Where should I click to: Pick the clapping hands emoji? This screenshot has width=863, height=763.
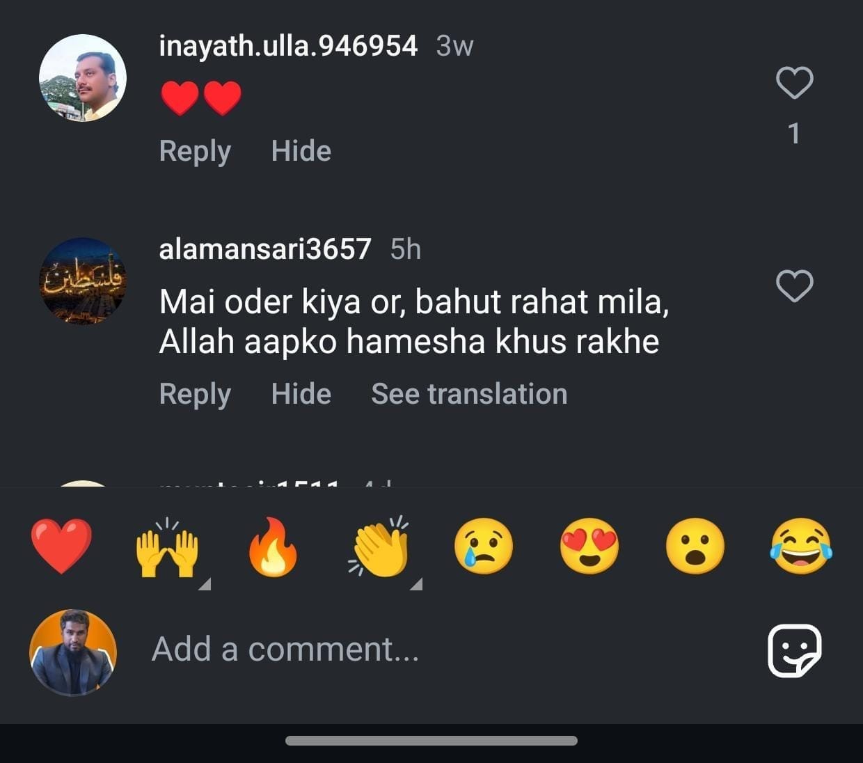[x=380, y=546]
